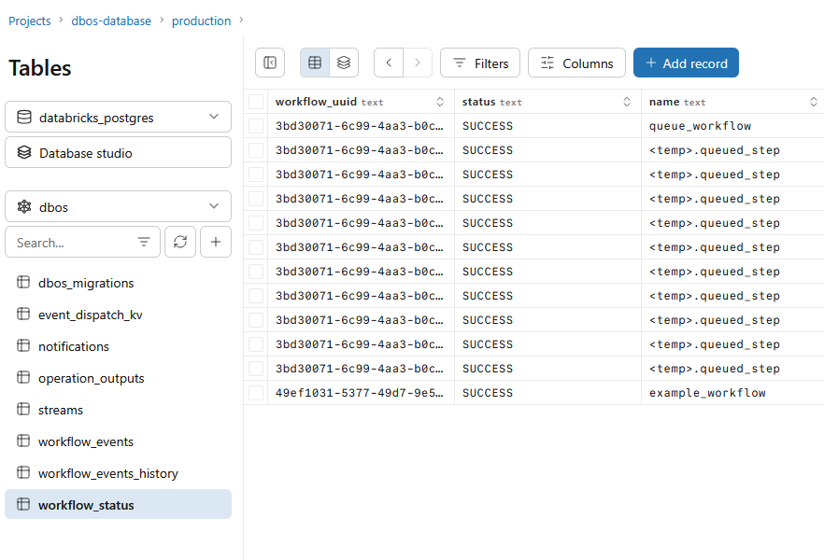This screenshot has width=824, height=560.
Task: Check the queue_workflow row checkbox
Action: (256, 126)
